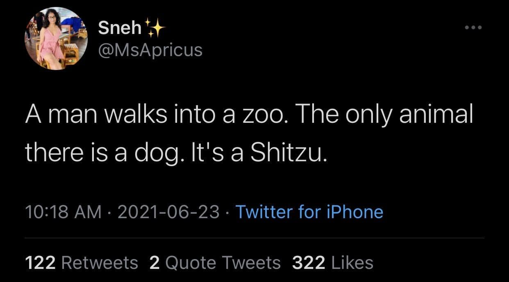
Task: Click the 10:18 AM timestamp
Action: pos(63,212)
